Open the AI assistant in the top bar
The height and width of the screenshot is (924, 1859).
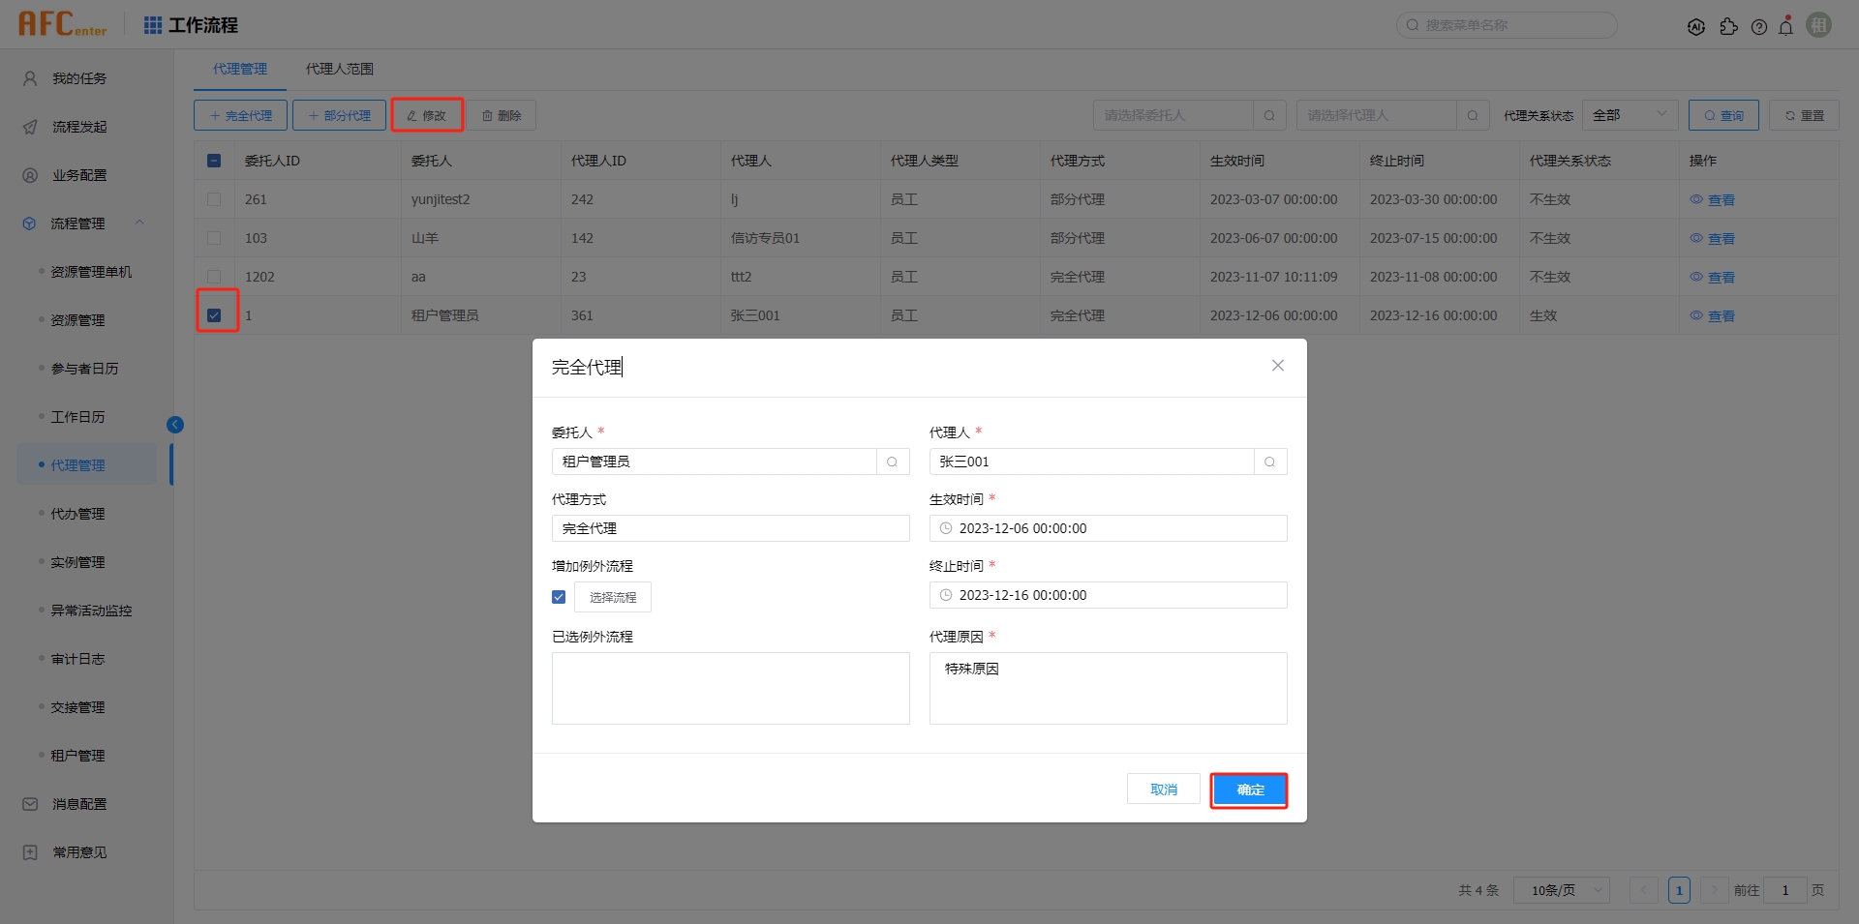click(x=1696, y=26)
